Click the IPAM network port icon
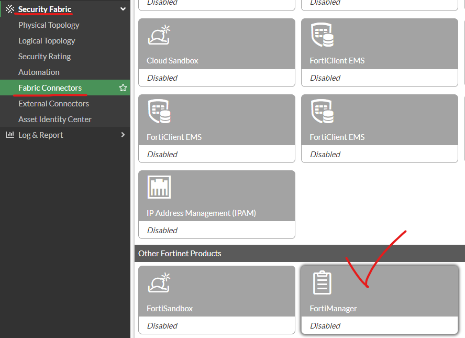 [x=159, y=187]
